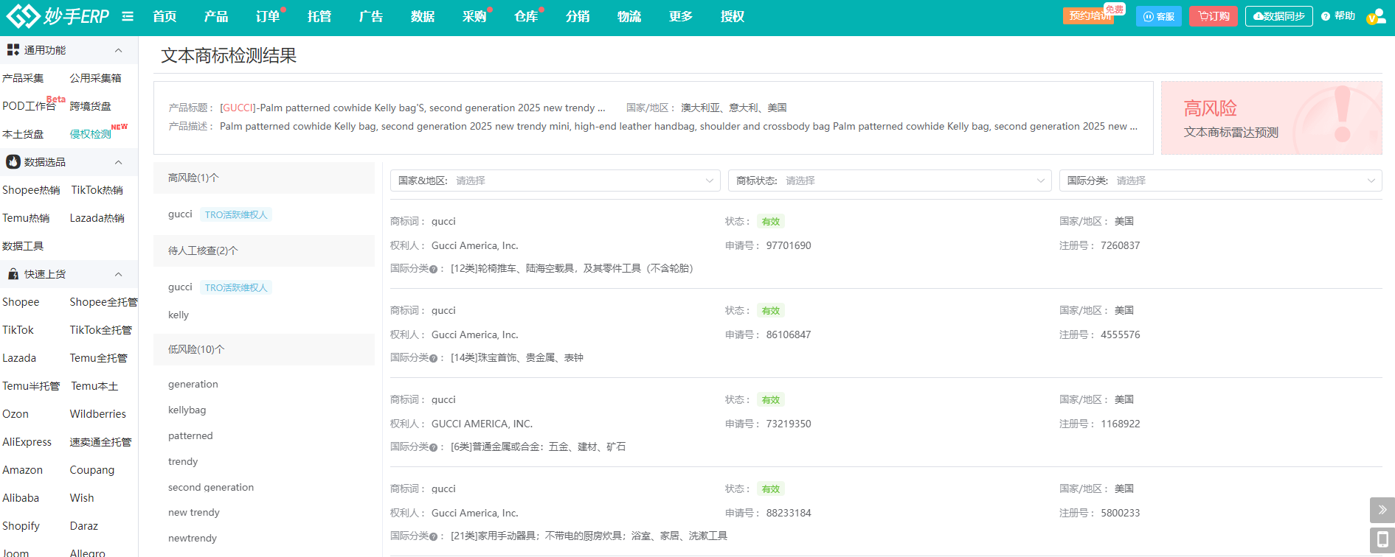Click the 国际分类 help icon for 86106847 record
The width and height of the screenshot is (1395, 557).
434,358
